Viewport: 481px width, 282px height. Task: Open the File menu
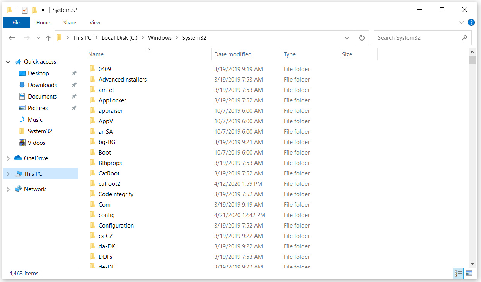(x=16, y=22)
